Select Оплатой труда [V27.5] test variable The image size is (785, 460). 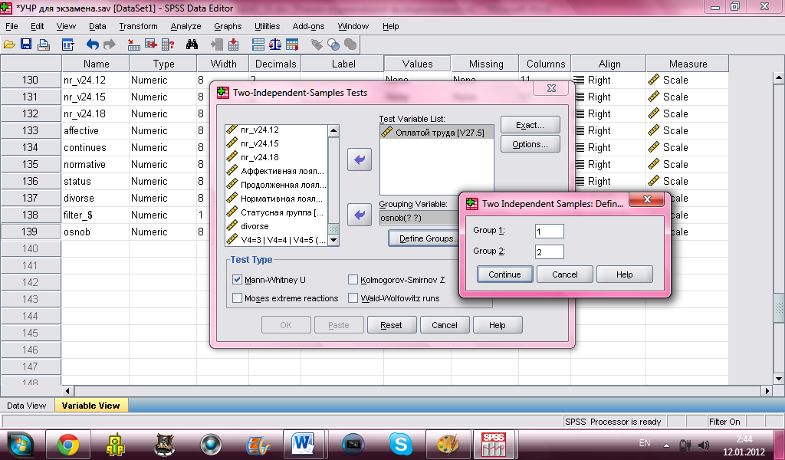click(436, 133)
